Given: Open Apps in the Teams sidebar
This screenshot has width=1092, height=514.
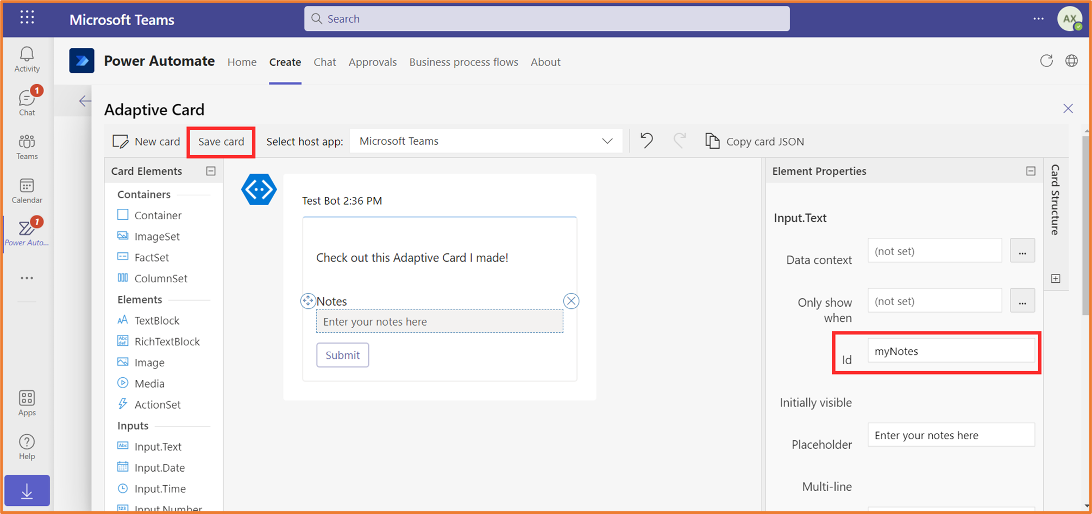Looking at the screenshot, I should pyautogui.click(x=27, y=402).
